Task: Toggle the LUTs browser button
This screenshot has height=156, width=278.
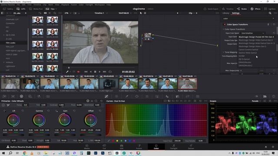Action: [21, 9]
